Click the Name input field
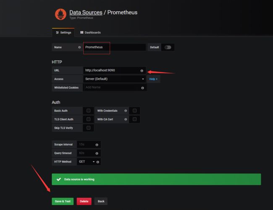Image resolution: width=273 pixels, height=210 pixels. [x=115, y=47]
